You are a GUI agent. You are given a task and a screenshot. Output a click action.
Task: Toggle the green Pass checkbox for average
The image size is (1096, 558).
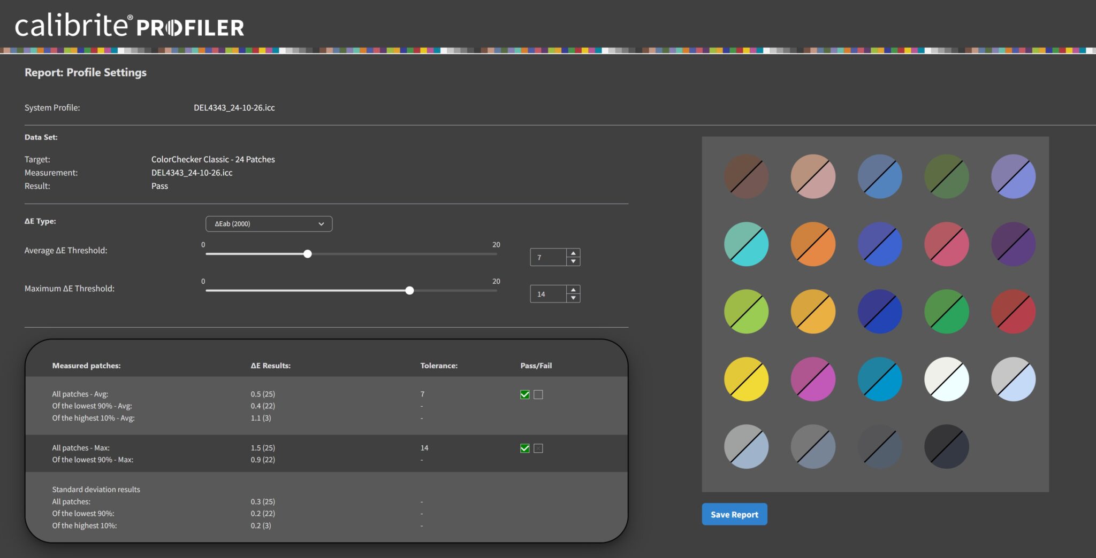pos(525,394)
